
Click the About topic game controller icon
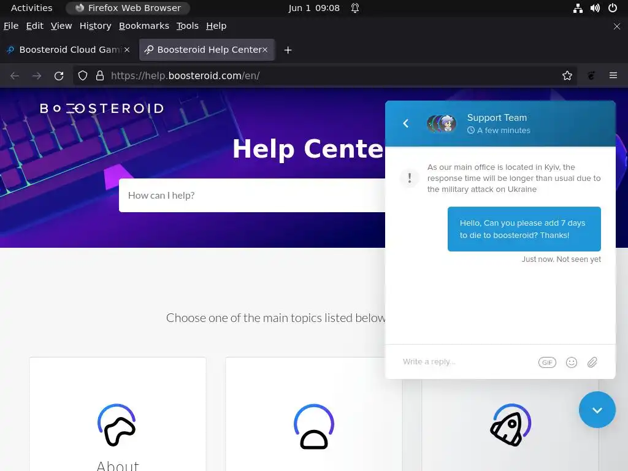[x=117, y=425]
